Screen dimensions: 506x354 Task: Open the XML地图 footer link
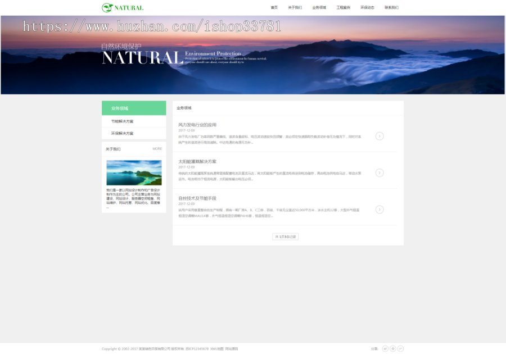coord(216,349)
